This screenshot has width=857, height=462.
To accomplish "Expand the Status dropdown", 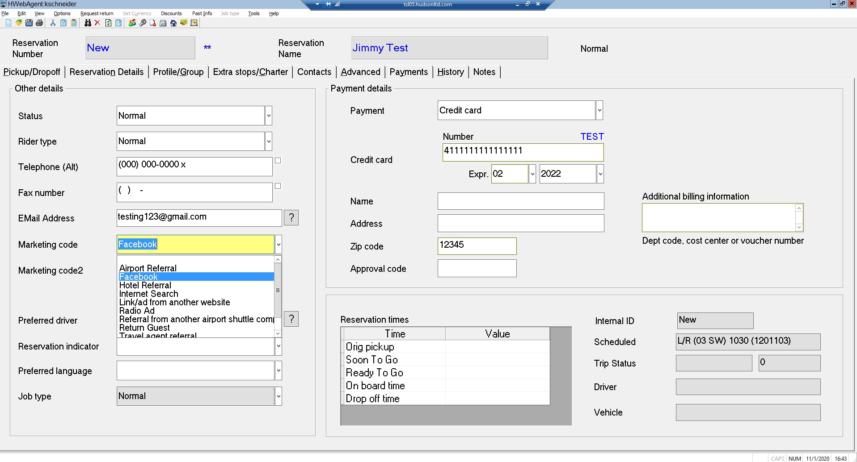I will tap(269, 116).
